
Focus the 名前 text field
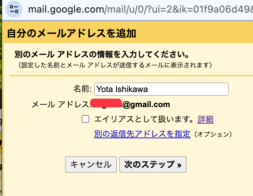[x=161, y=89]
